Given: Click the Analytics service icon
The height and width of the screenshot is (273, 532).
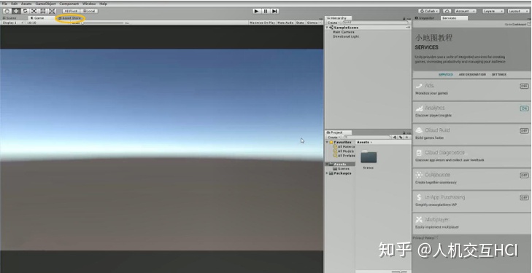Looking at the screenshot, I should (419, 108).
